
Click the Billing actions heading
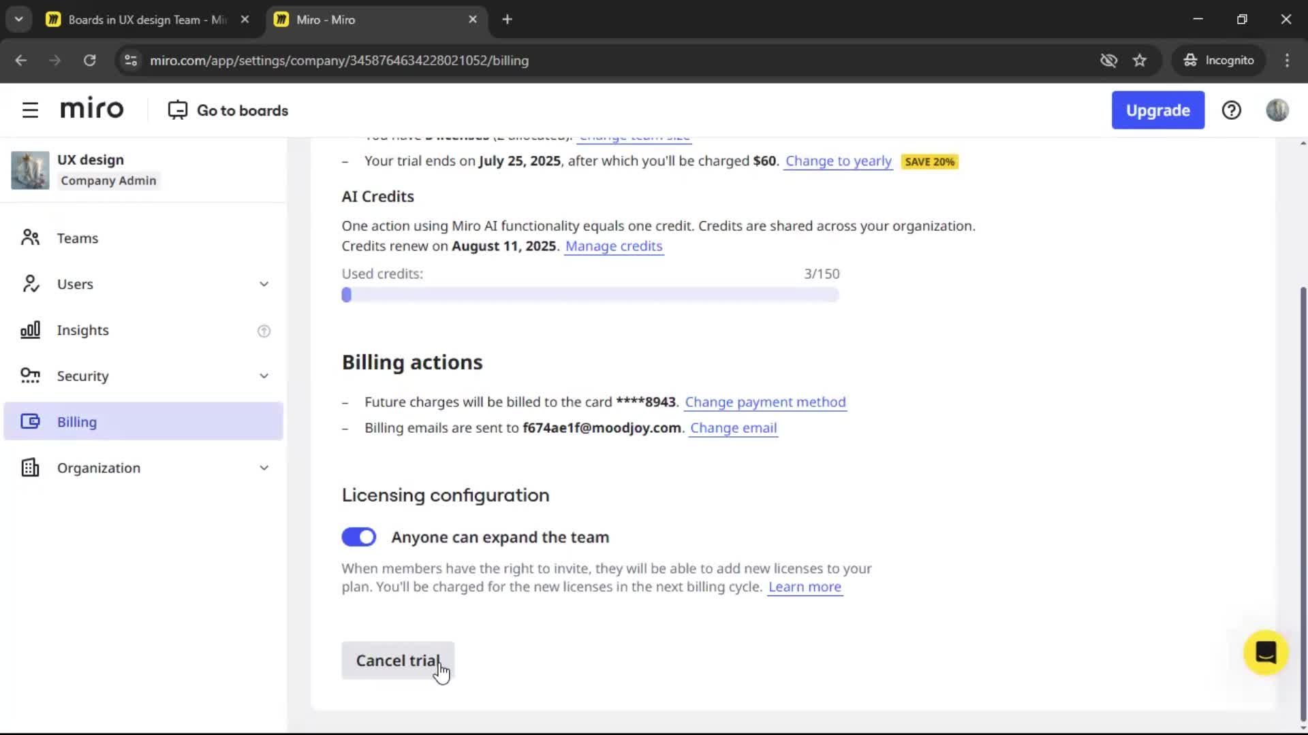tap(412, 362)
